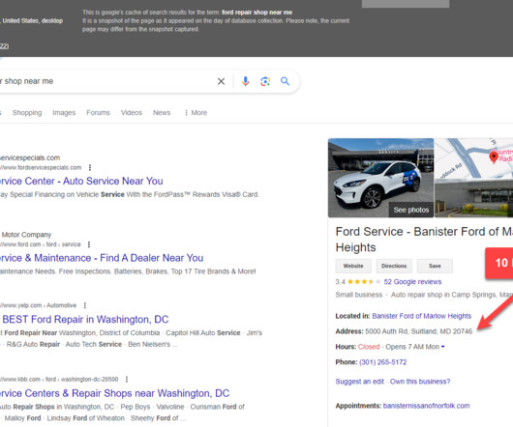Switch to the Images tab
The image size is (513, 427).
point(64,113)
